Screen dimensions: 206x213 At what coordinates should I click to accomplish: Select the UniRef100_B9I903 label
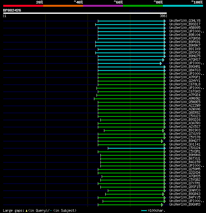[x=185, y=130]
